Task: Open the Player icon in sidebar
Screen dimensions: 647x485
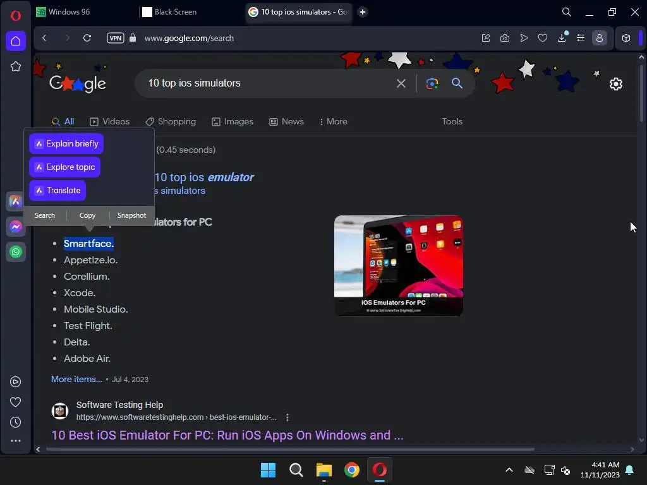Action: (x=15, y=381)
